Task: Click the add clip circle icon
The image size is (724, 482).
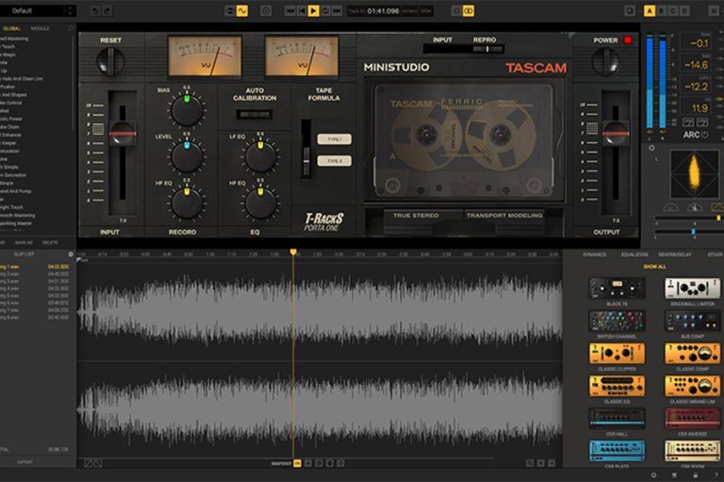Action: (x=71, y=254)
